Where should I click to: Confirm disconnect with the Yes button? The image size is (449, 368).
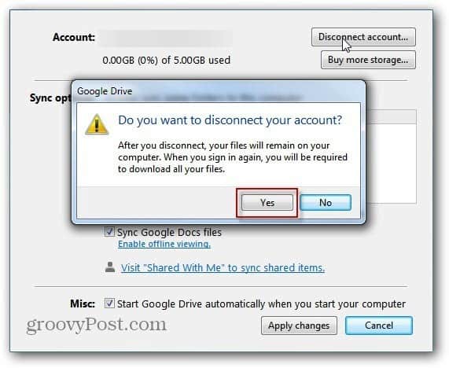[x=267, y=203]
